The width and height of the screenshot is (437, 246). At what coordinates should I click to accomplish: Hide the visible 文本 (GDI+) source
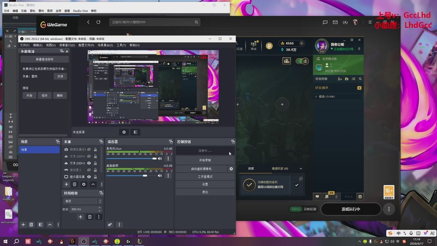(x=89, y=163)
